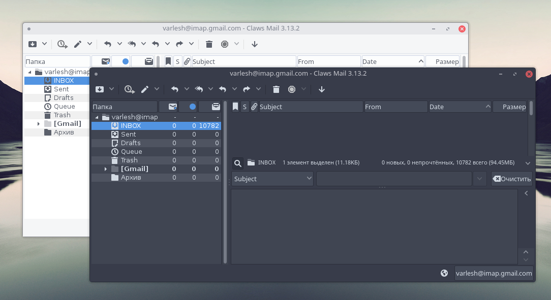Click Compose pencil icon in light window
Screen dimensions: 551x300
[78, 44]
